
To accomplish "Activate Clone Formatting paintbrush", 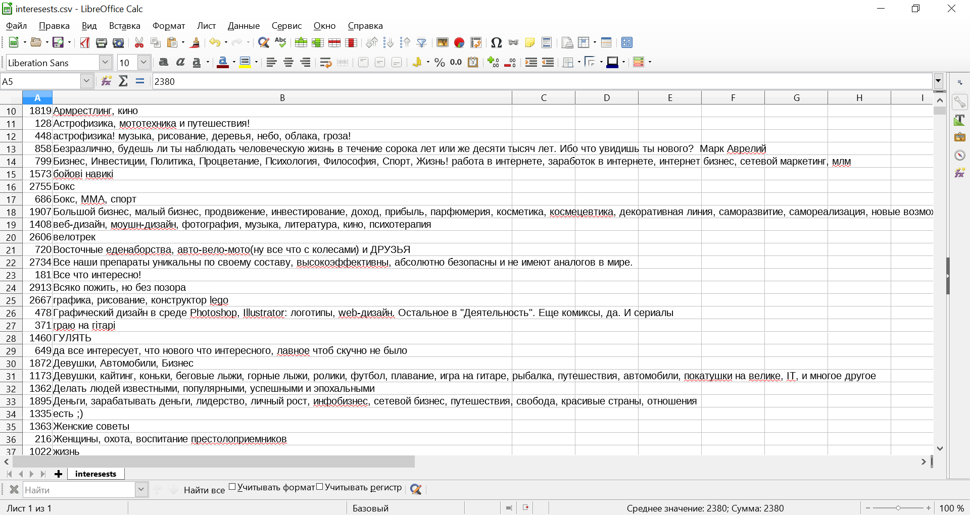I will click(195, 42).
